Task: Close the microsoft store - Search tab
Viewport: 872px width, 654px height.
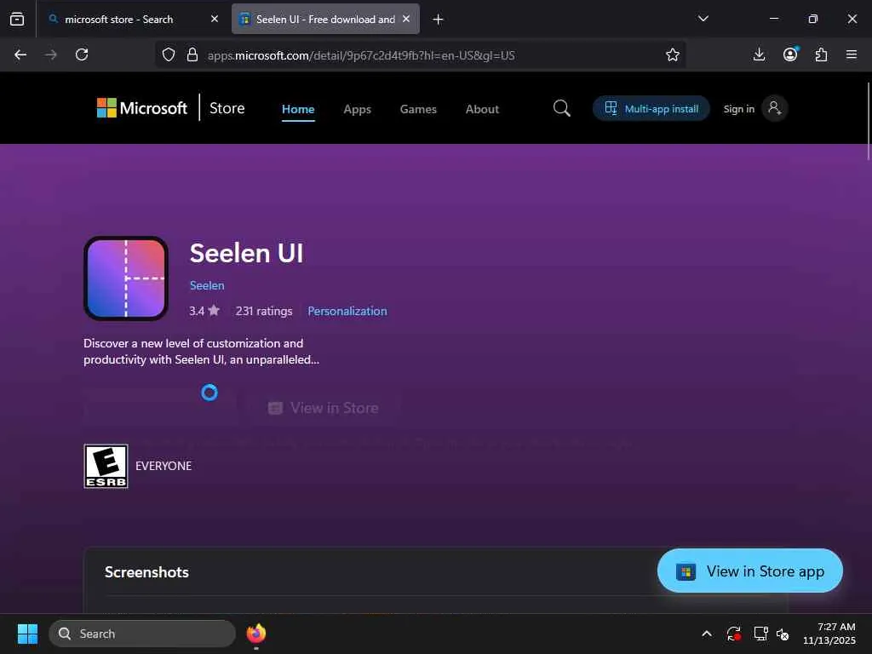Action: 215,19
